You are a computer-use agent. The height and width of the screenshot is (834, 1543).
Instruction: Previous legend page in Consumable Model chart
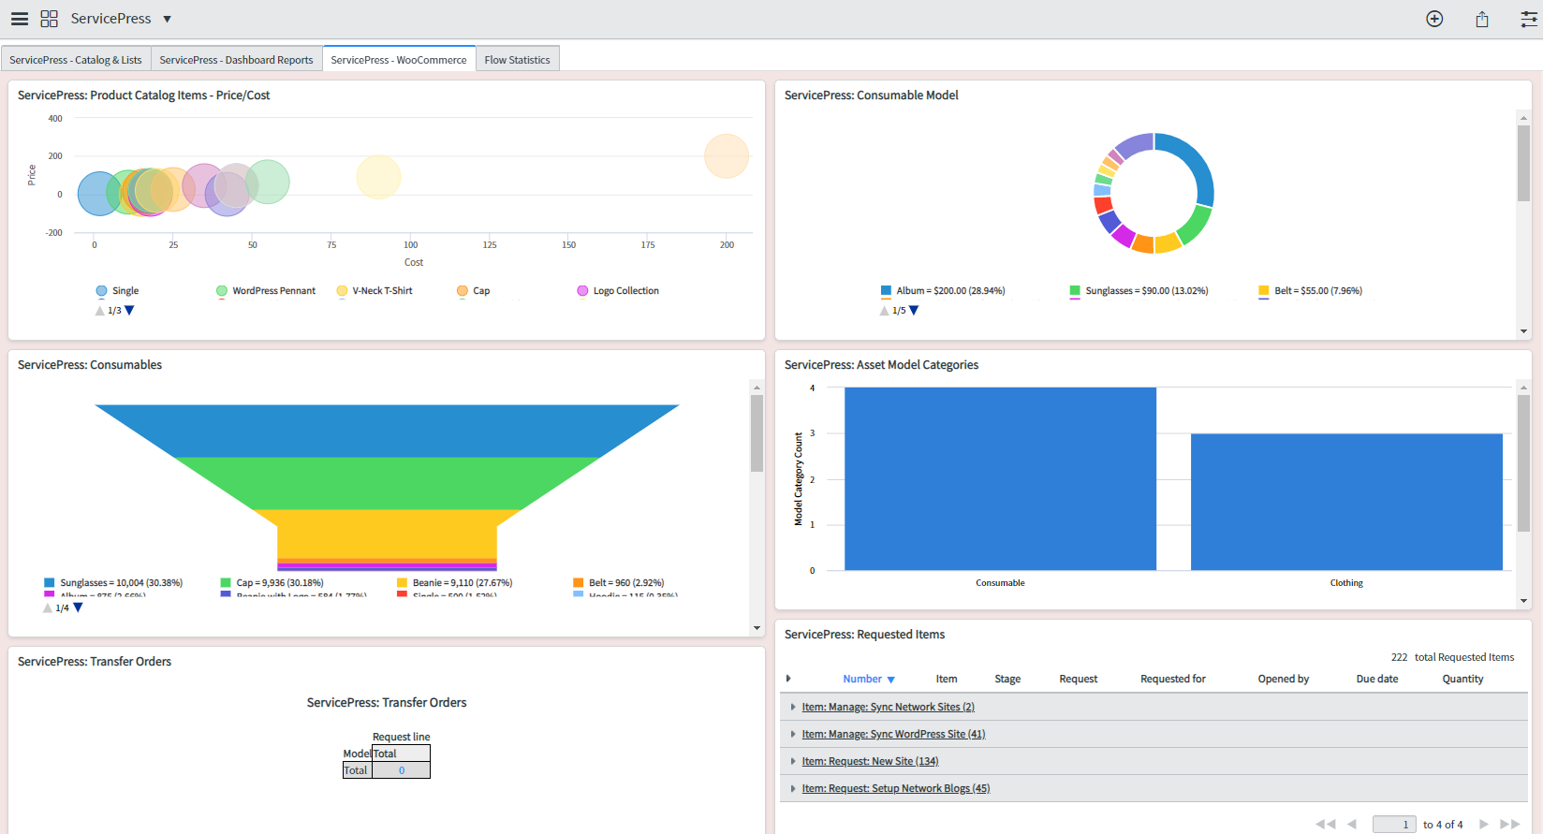click(885, 311)
